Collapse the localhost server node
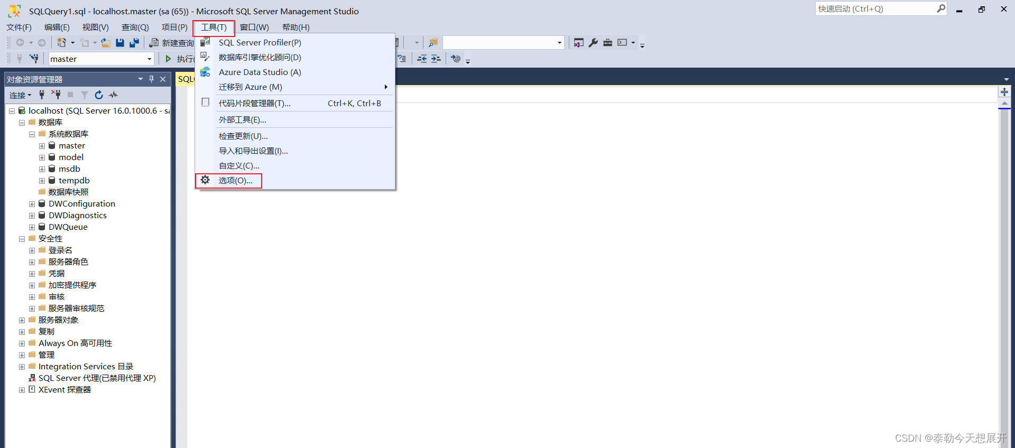The width and height of the screenshot is (1015, 448). pos(12,111)
